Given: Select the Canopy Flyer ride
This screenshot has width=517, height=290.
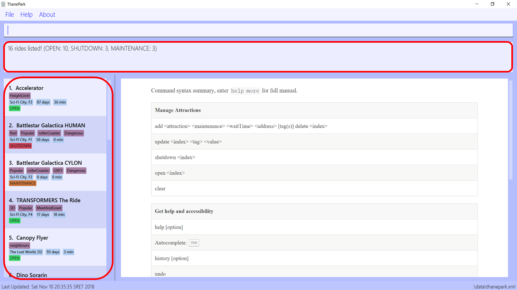Looking at the screenshot, I should [55, 247].
